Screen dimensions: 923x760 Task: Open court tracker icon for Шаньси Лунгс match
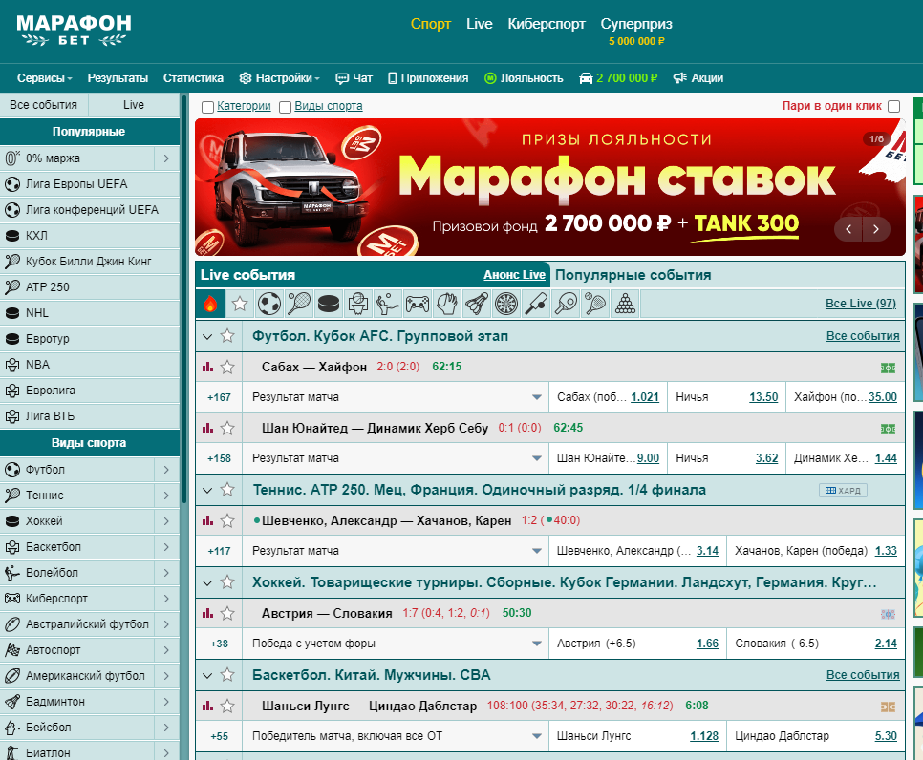(x=888, y=707)
